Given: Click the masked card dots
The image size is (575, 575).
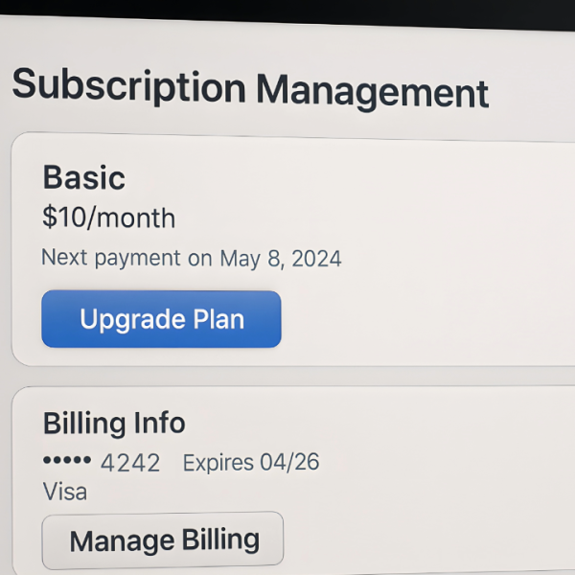Looking at the screenshot, I should (67, 462).
